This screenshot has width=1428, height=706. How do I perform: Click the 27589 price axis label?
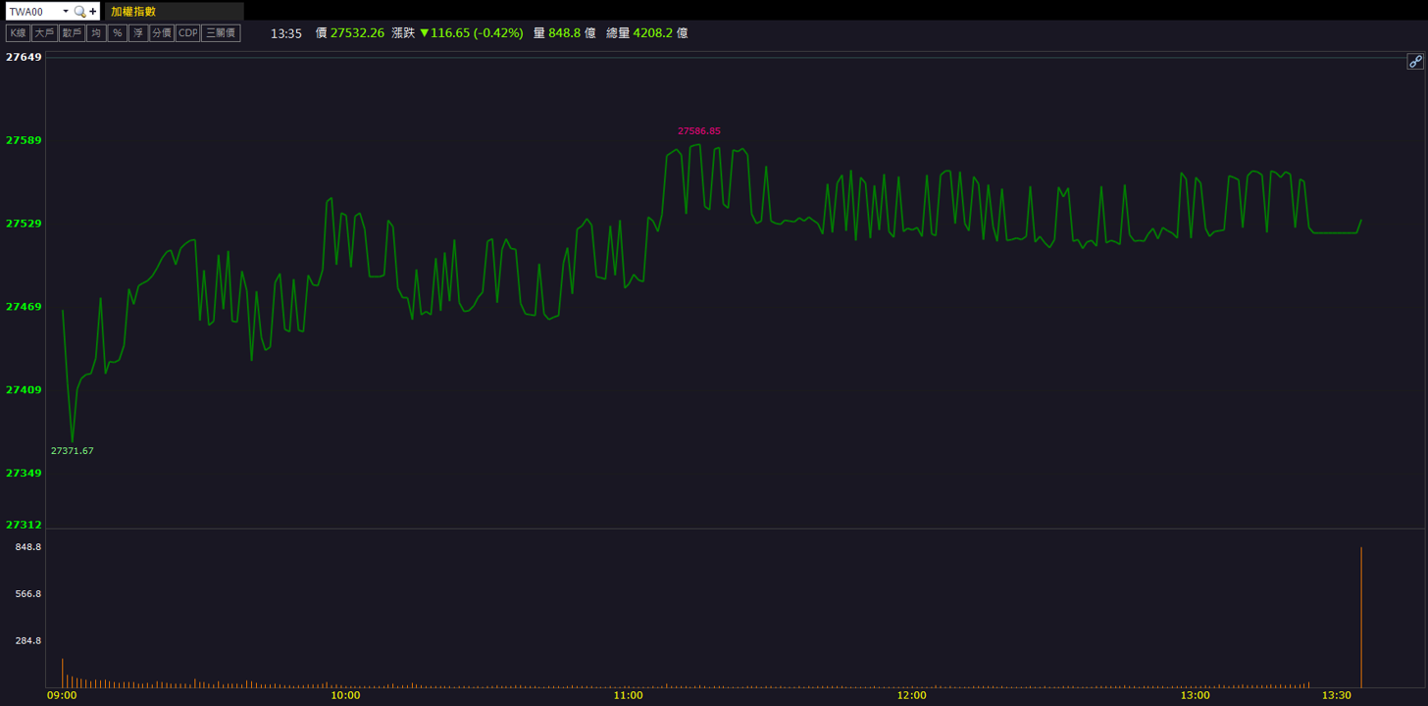coord(24,140)
